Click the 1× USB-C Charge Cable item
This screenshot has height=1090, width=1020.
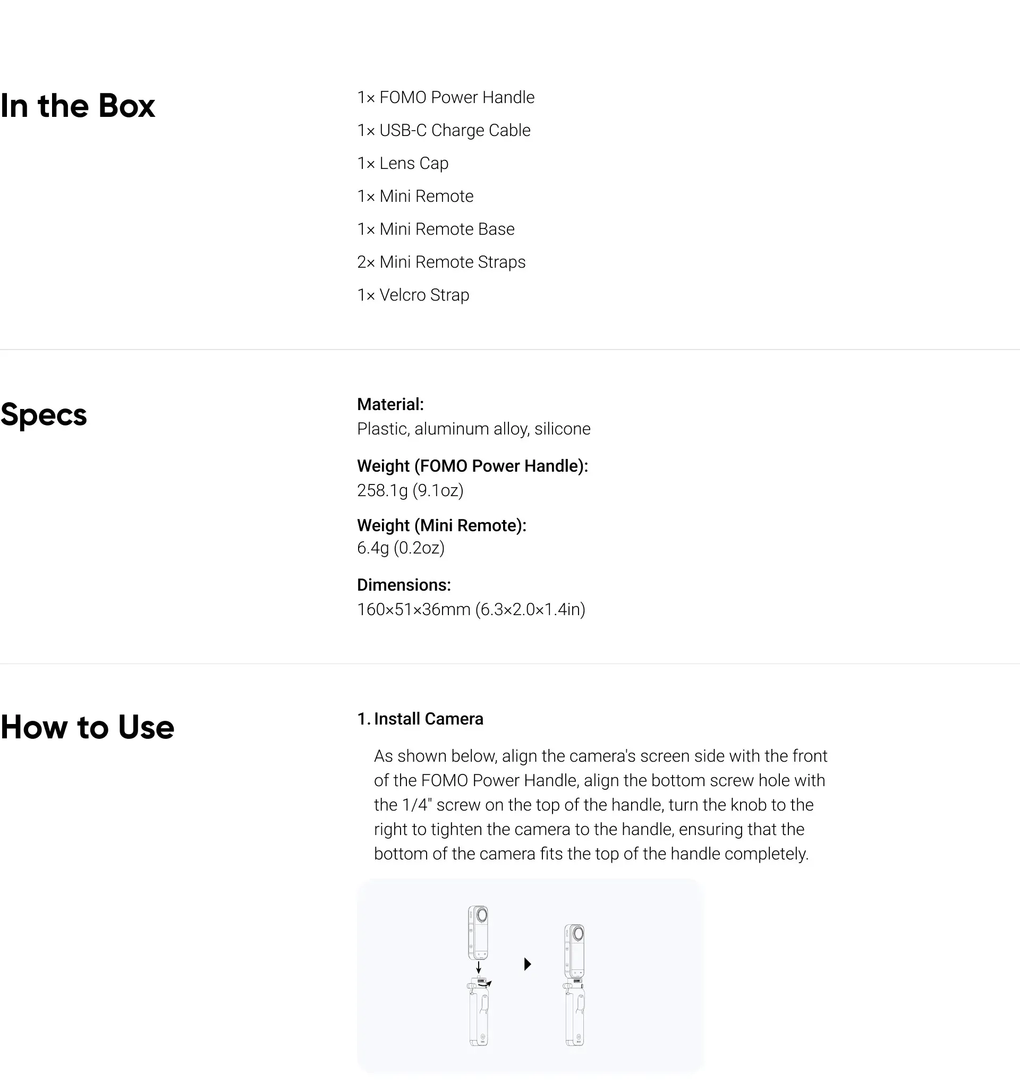(x=444, y=130)
